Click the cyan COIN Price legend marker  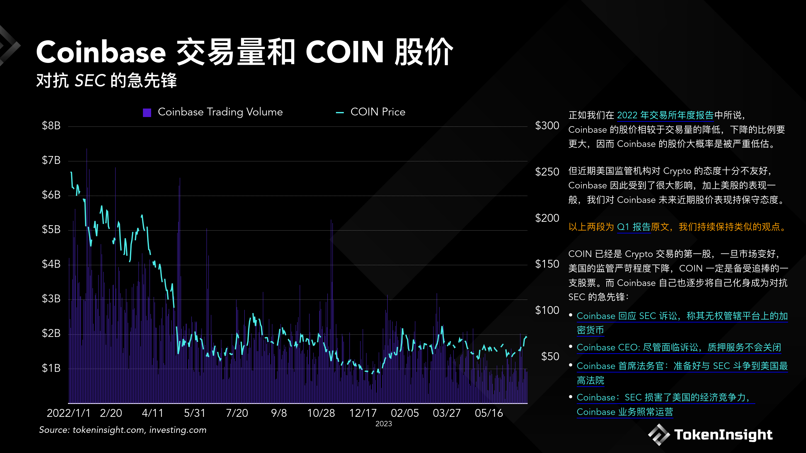(340, 112)
